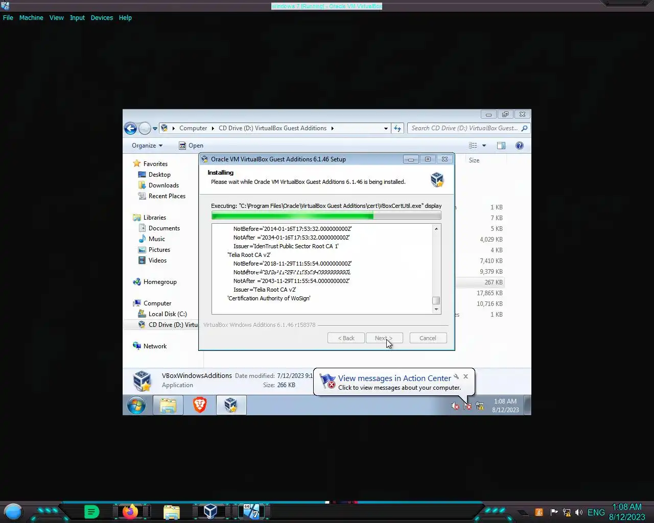Click the Action Center flag tray icon
Viewport: 654px width, 523px height.
(467, 406)
